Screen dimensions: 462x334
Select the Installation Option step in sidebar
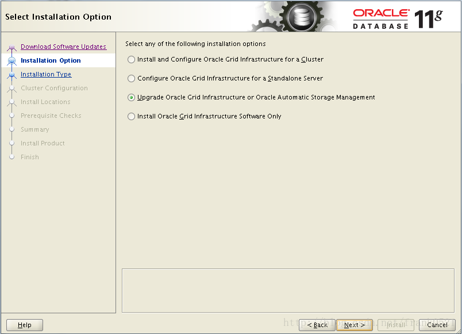point(51,60)
